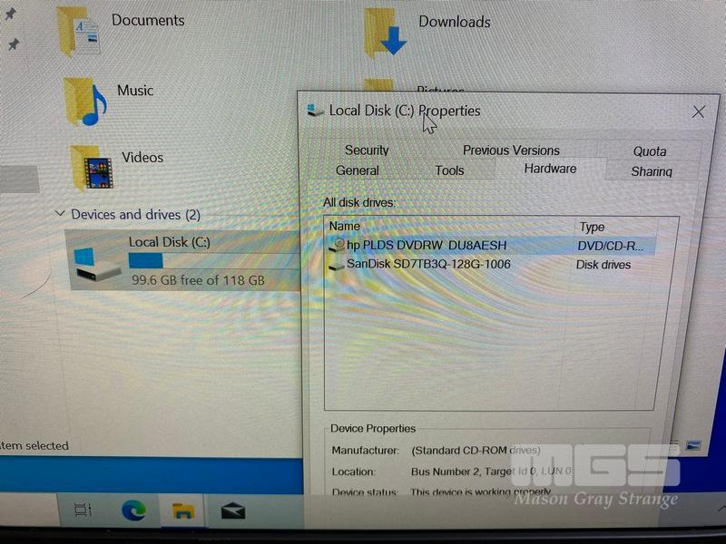Image resolution: width=726 pixels, height=544 pixels.
Task: Collapse the Devices and drives section
Action: click(x=60, y=214)
